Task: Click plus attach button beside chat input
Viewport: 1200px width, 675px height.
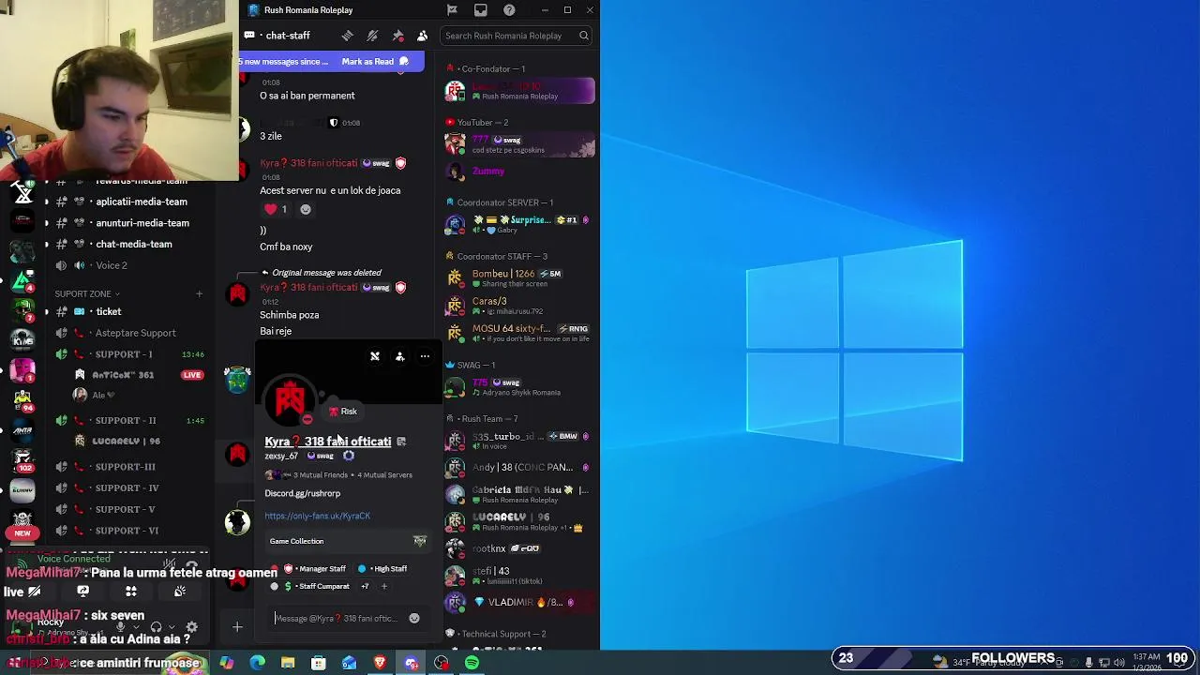Action: 237,627
